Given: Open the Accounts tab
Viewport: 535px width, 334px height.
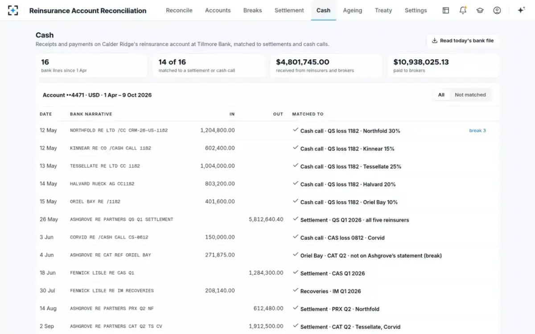Looking at the screenshot, I should 218,10.
